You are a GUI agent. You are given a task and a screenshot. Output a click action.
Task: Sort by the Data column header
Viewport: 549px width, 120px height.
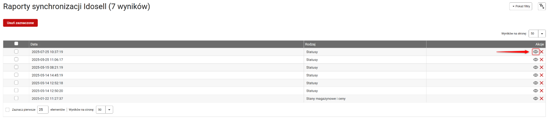pos(34,44)
